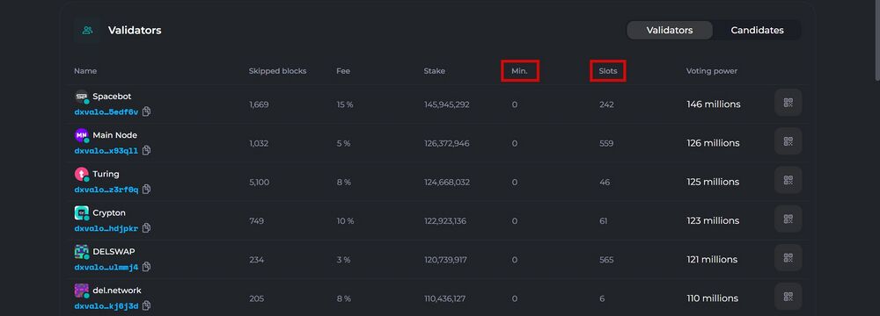
Task: Select the Main Node validator name
Action: (114, 135)
